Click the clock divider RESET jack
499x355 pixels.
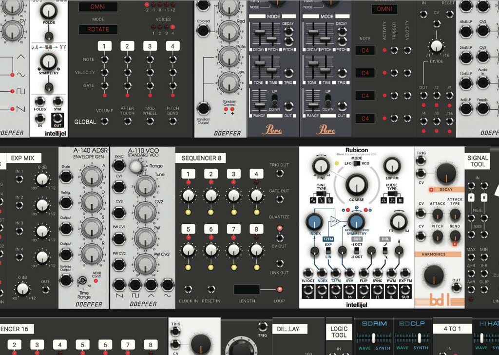449,14
